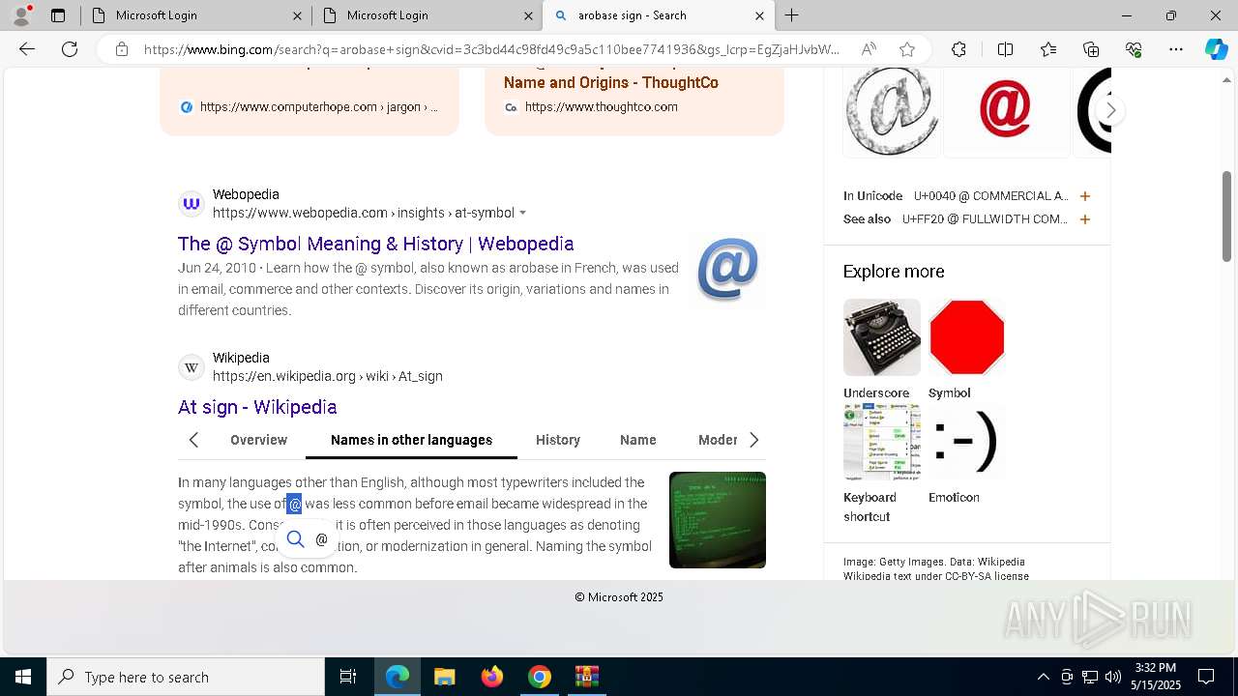Open the computerhope.com jargon URL
Image resolution: width=1238 pixels, height=696 pixels.
(x=318, y=107)
